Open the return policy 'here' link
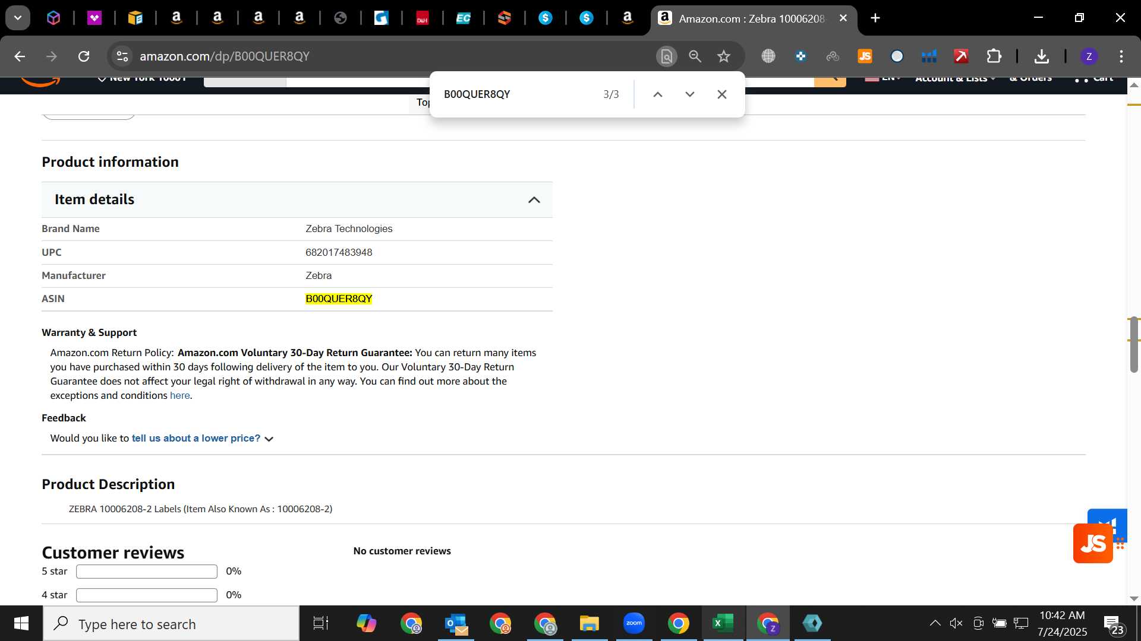This screenshot has height=641, width=1141. 179,396
